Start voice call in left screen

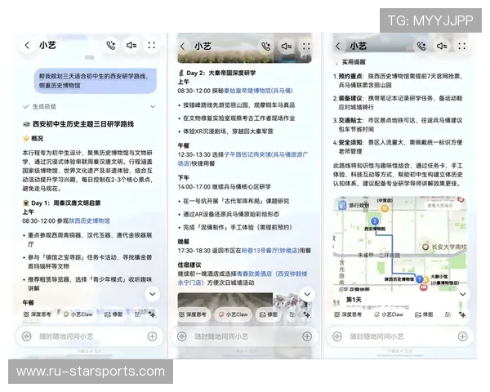point(110,46)
